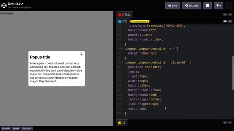
Task: Place cursor on 'cursor:poi' line
Action: pos(137,108)
